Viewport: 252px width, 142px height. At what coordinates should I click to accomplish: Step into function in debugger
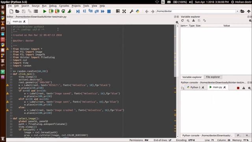point(91,11)
